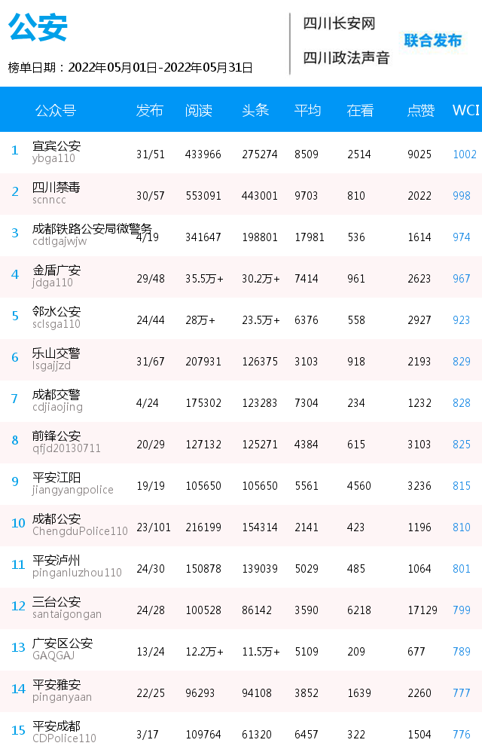The height and width of the screenshot is (752, 482).
Task: Click the 金盾广安 account name
Action: pos(56,271)
